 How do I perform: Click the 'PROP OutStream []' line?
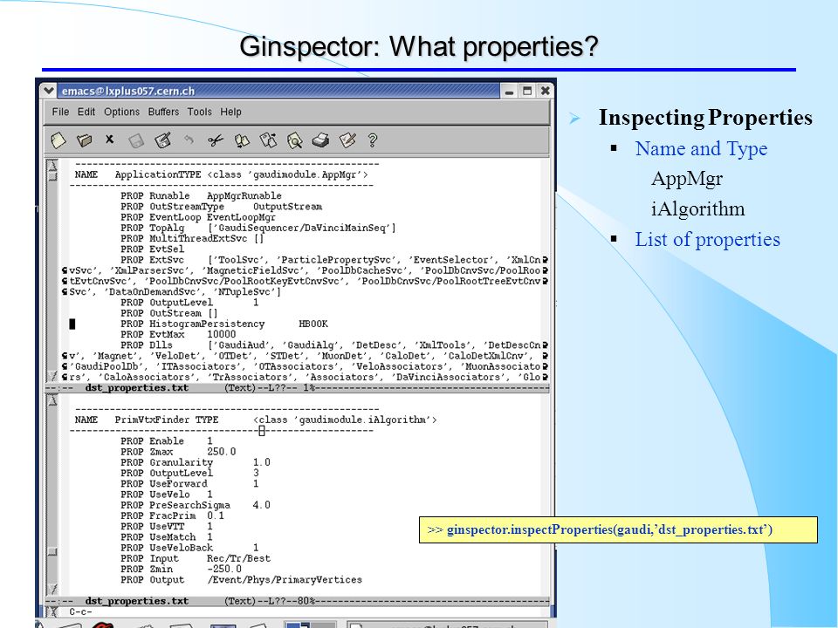coord(168,313)
